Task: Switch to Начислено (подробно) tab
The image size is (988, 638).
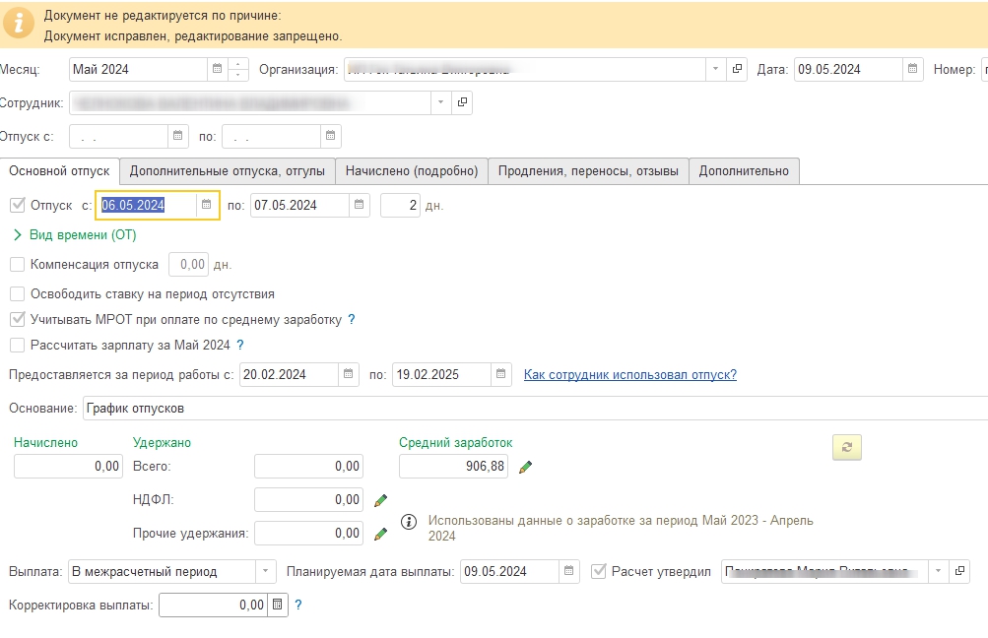Action: point(412,171)
